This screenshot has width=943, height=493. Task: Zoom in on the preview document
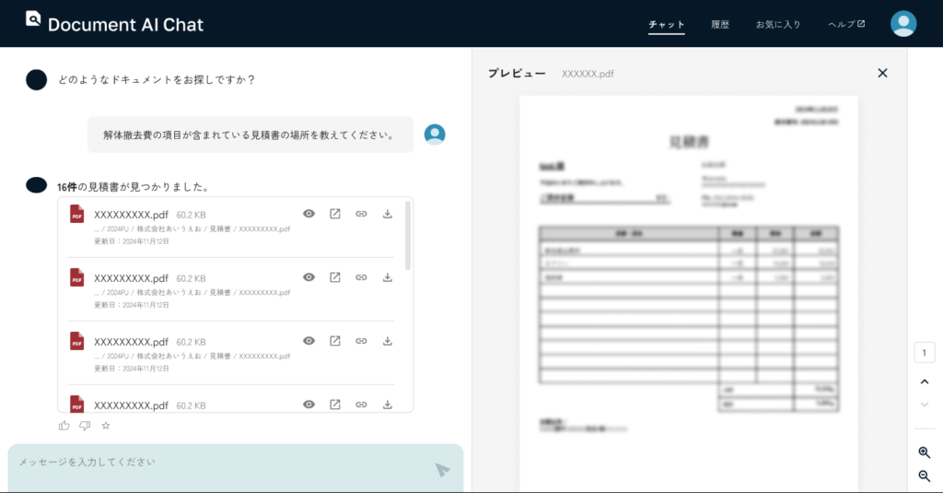[925, 452]
